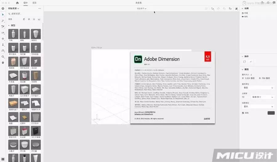This screenshot has height=162, width=277.
Task: Filter assets to materials only
Action: [29, 19]
